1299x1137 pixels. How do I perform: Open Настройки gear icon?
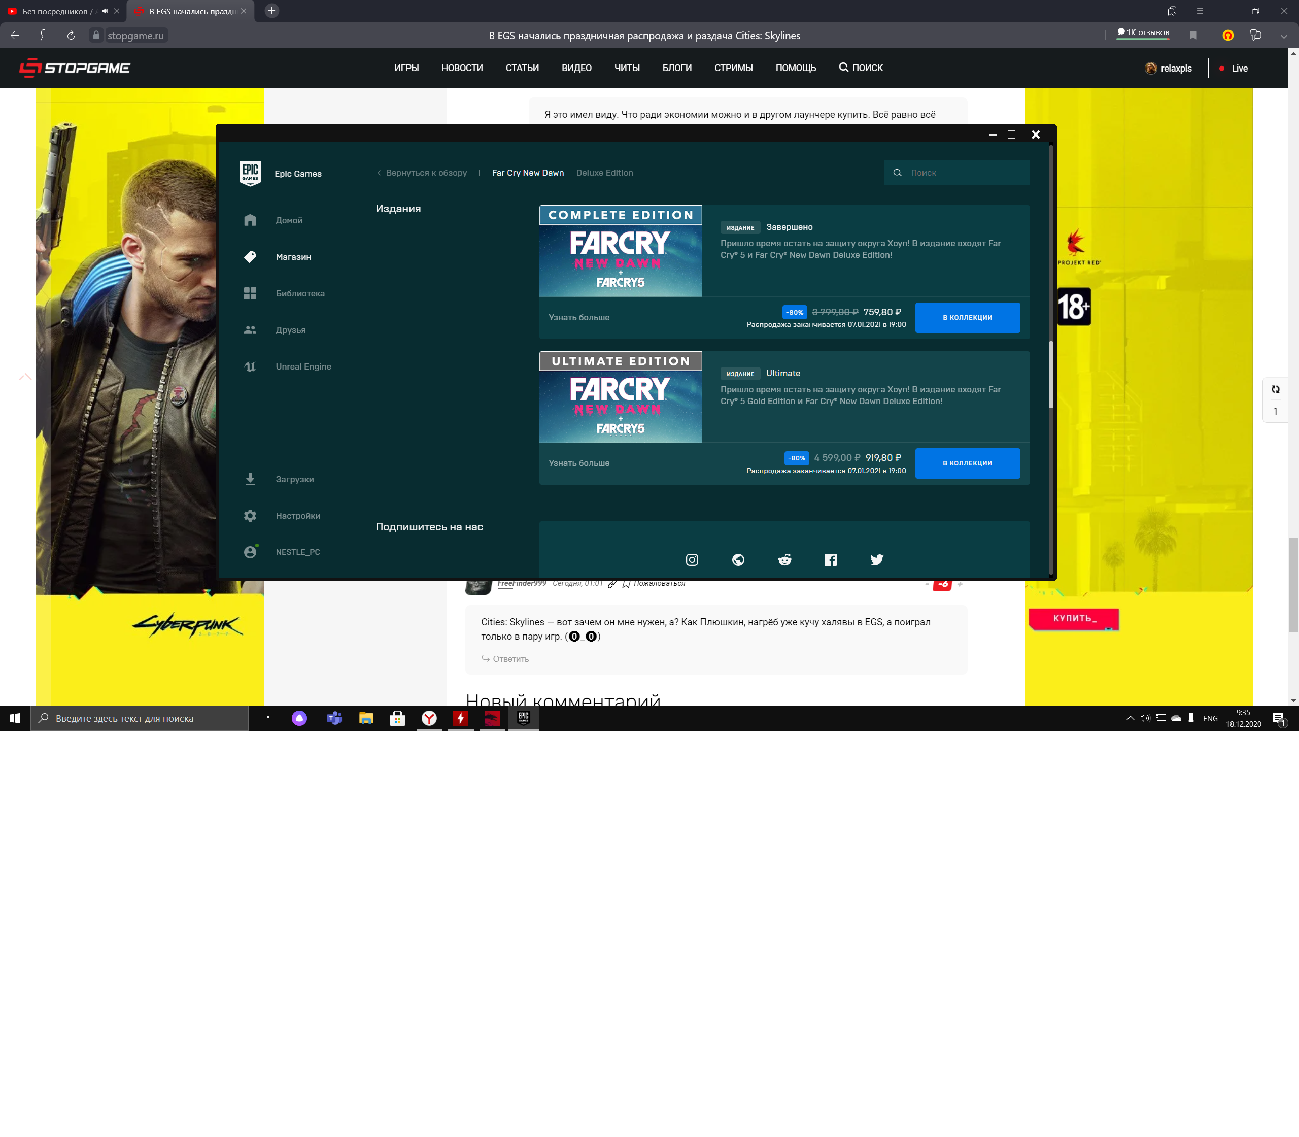coord(250,516)
